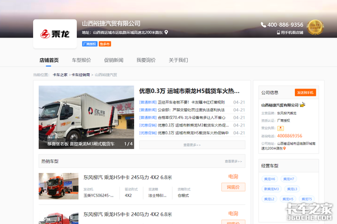Image resolution: width=337 pixels, height=224 pixels.
Task: Expand news list via 查看更多 button
Action: coord(192,144)
